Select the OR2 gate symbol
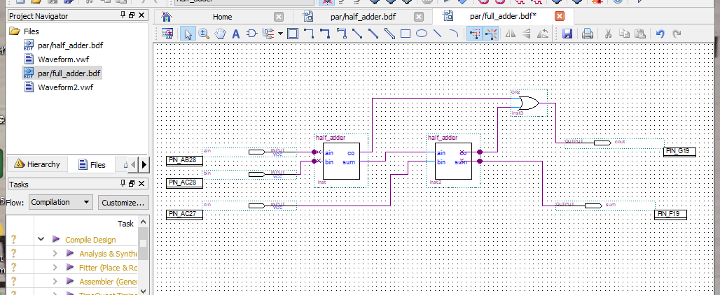720x295 pixels. click(x=529, y=103)
